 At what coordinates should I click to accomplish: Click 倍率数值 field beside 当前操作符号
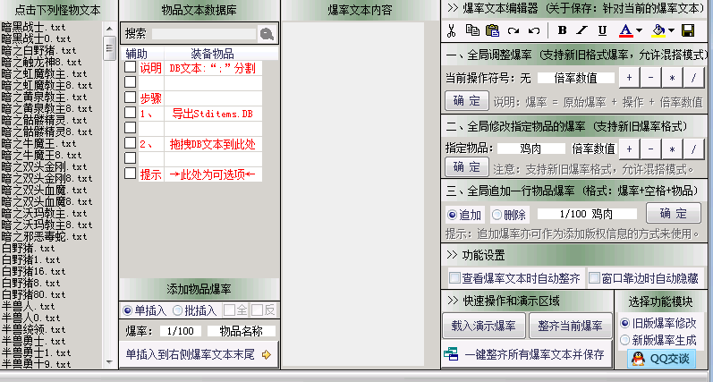575,78
